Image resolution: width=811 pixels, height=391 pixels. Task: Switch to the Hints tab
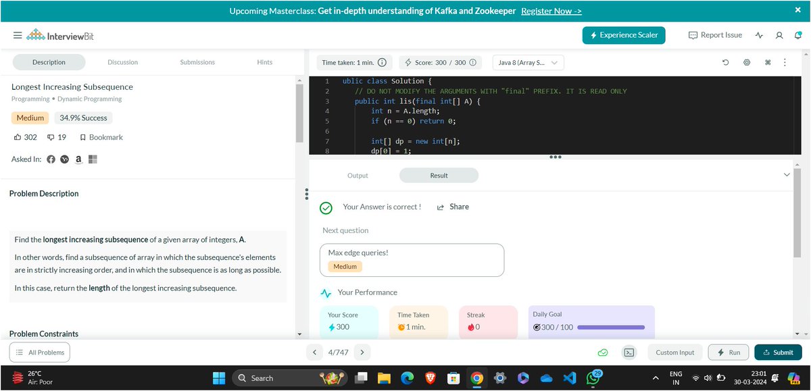point(265,62)
